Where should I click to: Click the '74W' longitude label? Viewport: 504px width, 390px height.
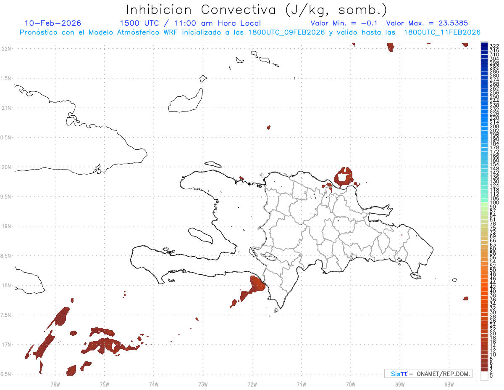(154, 384)
